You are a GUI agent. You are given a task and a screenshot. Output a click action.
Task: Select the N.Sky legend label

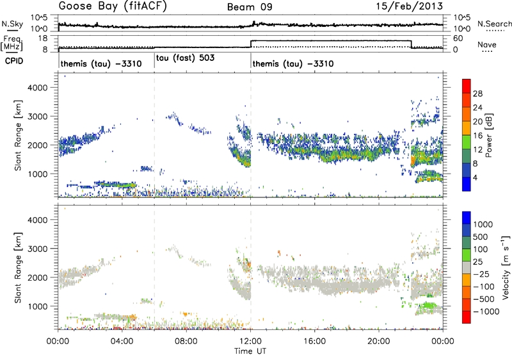point(12,24)
